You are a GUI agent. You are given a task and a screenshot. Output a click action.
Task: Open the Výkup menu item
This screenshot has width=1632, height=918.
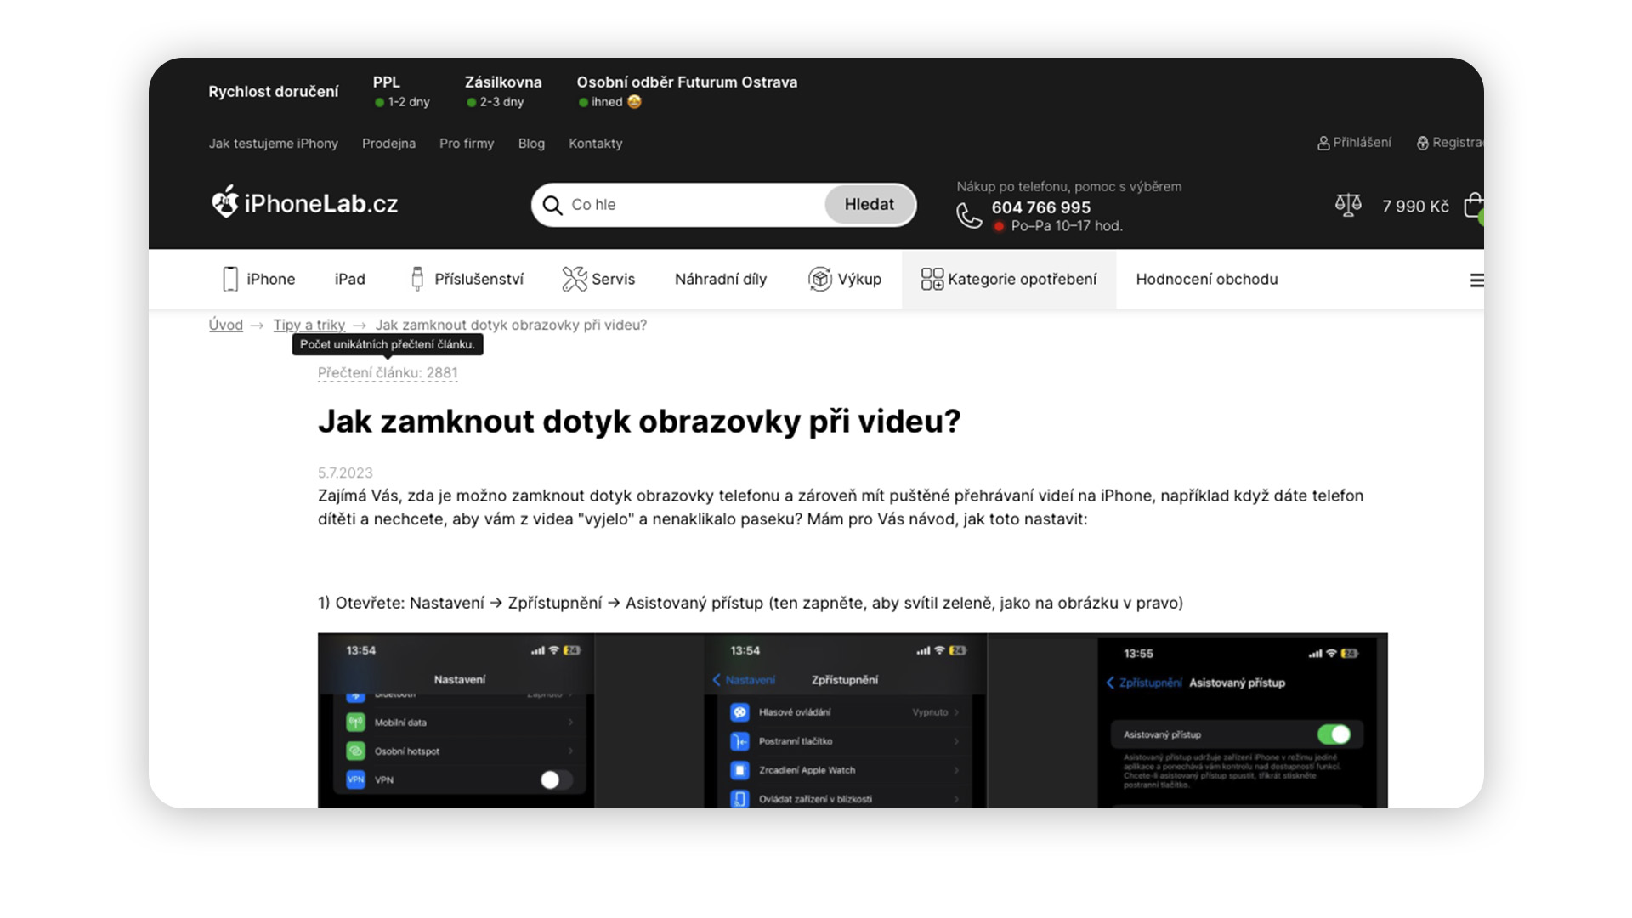(845, 279)
